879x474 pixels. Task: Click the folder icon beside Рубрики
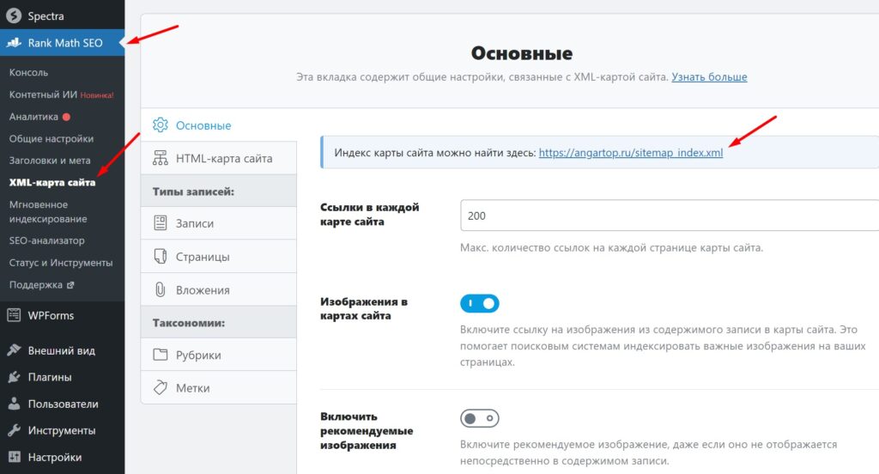[161, 355]
